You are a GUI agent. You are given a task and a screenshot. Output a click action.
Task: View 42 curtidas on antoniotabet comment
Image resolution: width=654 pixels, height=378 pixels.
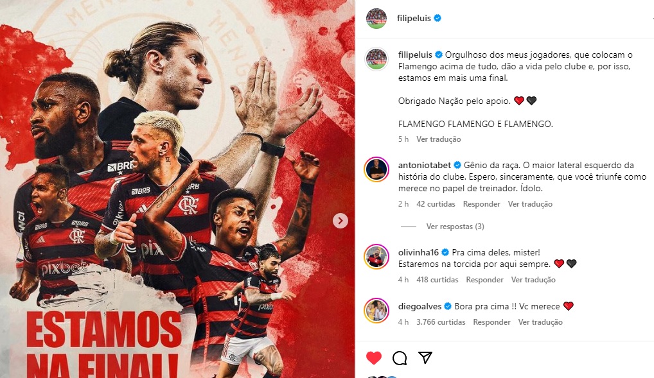436,204
